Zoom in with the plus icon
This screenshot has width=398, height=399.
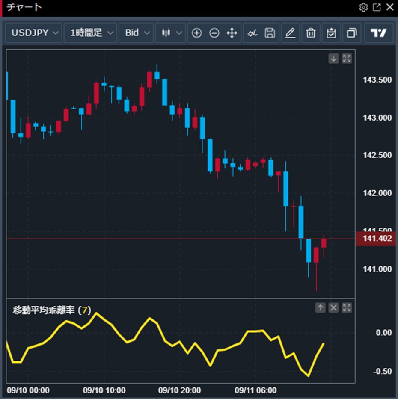[196, 33]
